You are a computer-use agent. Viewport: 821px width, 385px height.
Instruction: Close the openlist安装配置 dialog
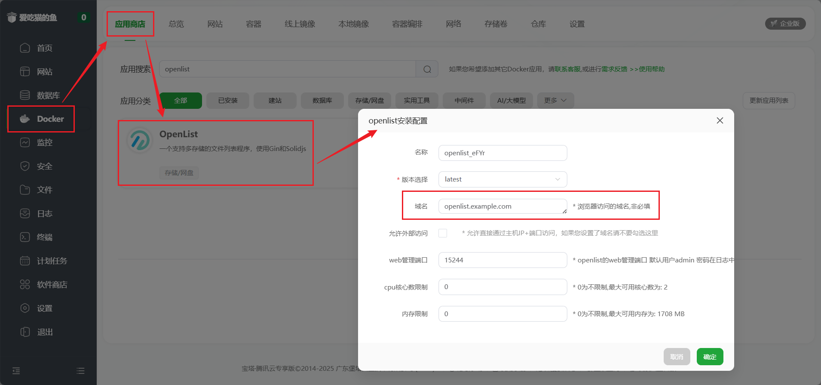click(x=720, y=121)
